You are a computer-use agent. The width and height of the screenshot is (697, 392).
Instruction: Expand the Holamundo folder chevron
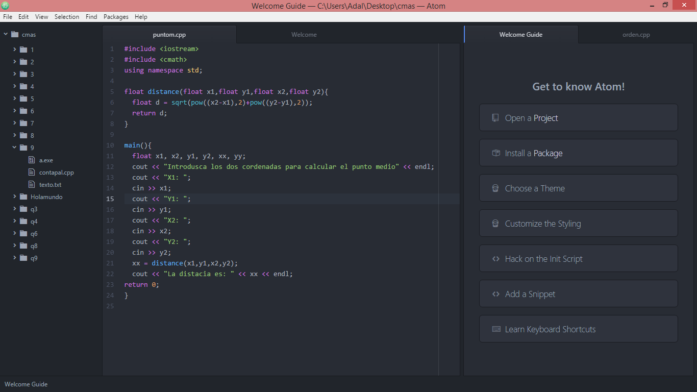click(x=15, y=197)
